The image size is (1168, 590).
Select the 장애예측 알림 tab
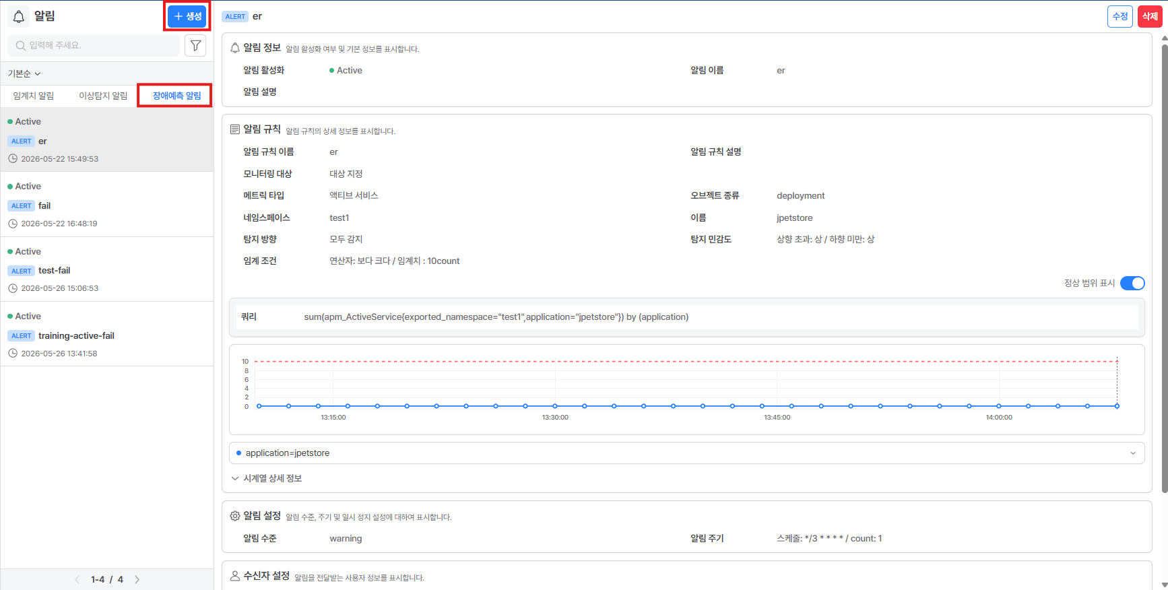click(176, 96)
